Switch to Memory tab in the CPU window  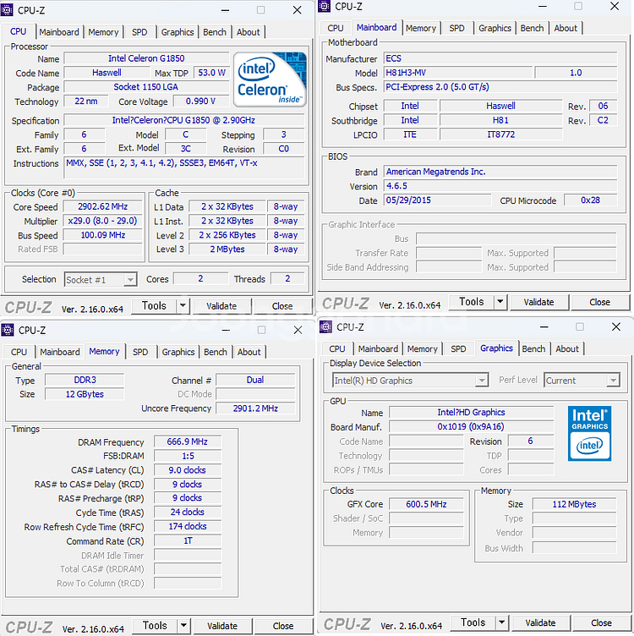[x=103, y=32]
